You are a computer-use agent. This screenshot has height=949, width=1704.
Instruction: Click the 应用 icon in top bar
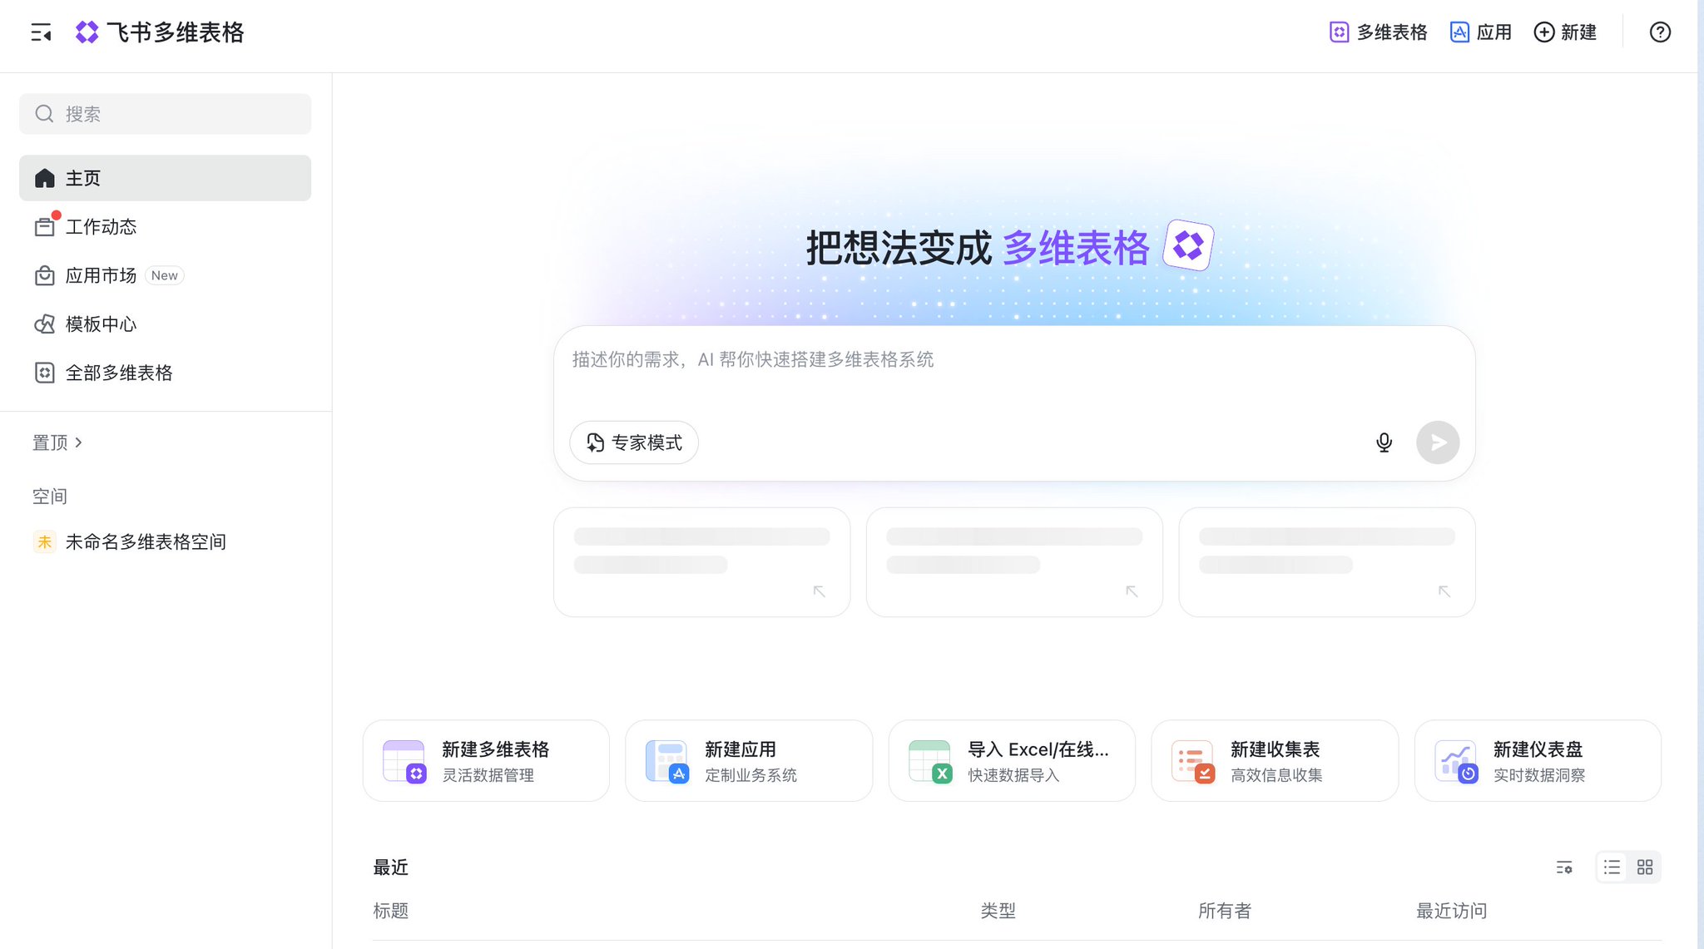(x=1459, y=32)
